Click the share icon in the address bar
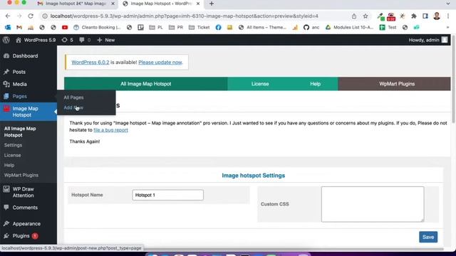Screen dimensions: 456x256 (354, 16)
